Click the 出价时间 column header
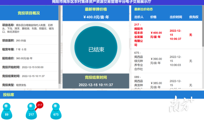The image size is (204, 122). pyautogui.click(x=176, y=17)
